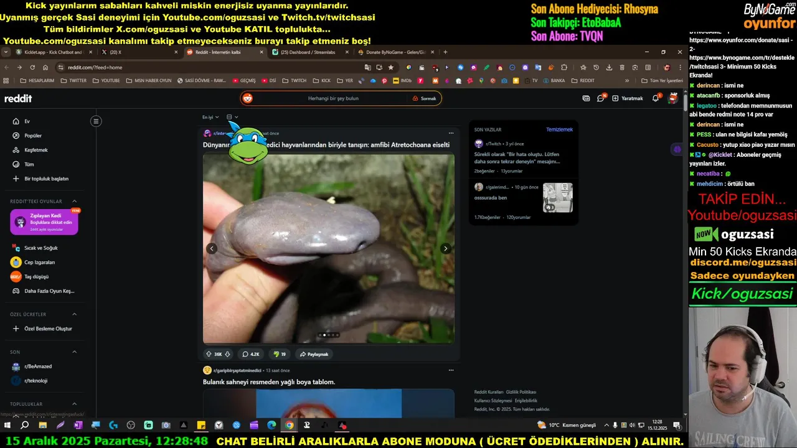Screen dimensions: 797x448
Task: Reload the page in Chrome
Action: coord(32,67)
